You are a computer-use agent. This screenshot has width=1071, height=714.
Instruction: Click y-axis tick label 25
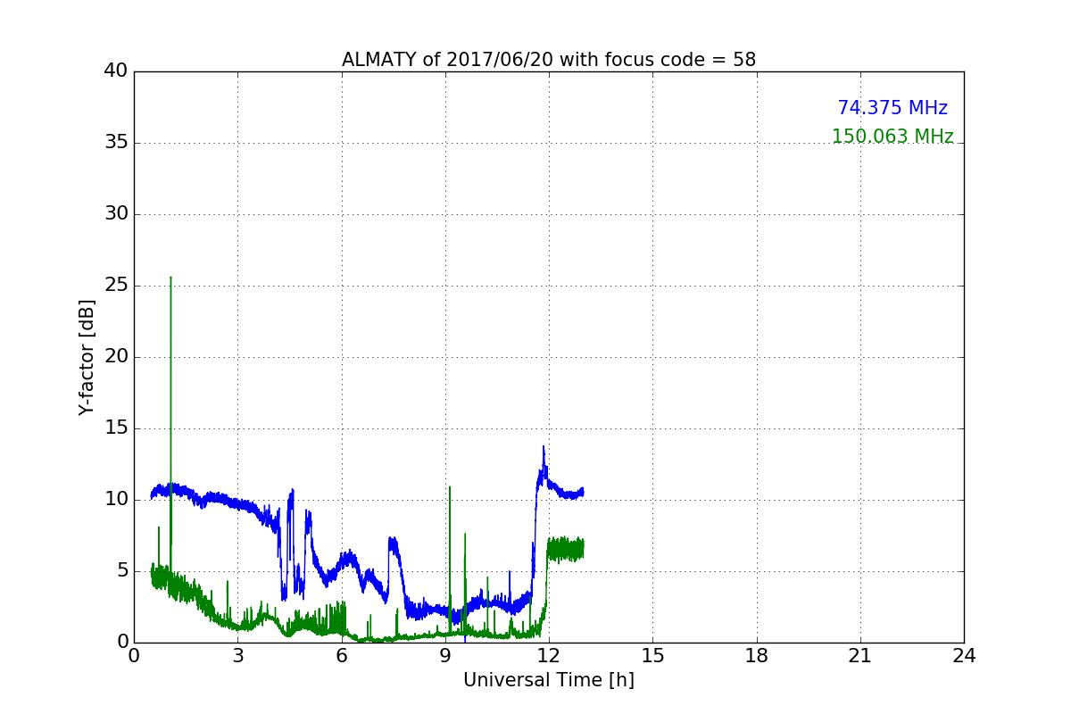tap(116, 286)
